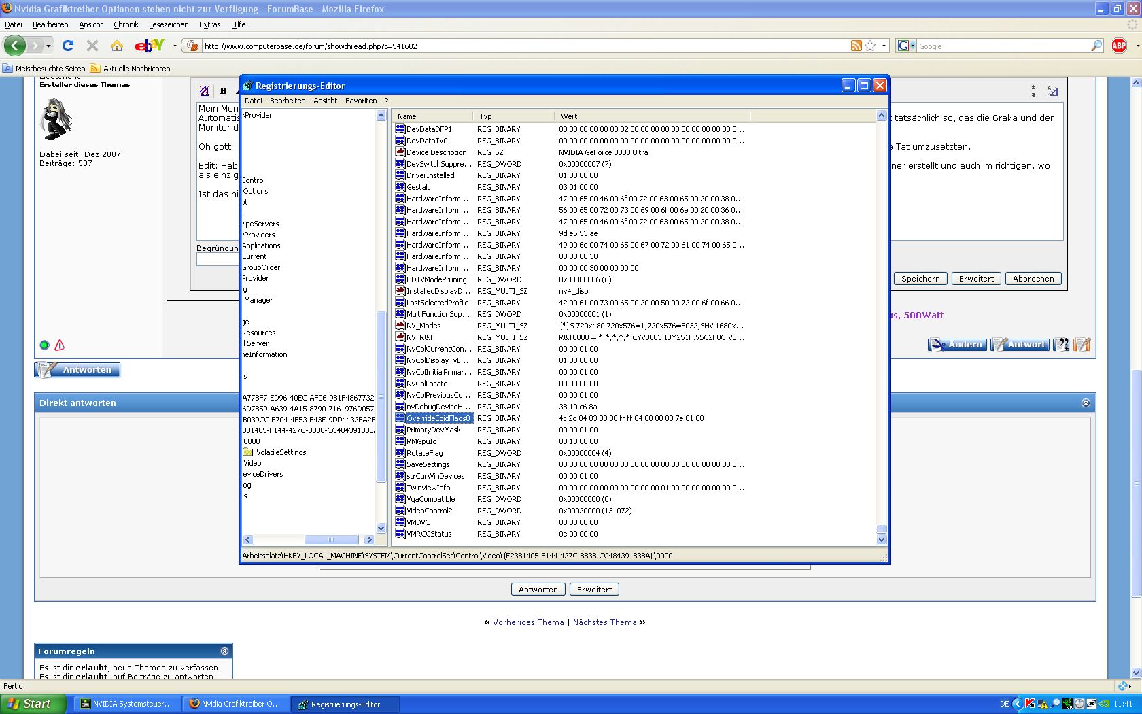Open Meistbesuchte Seiten bookmark folder
This screenshot has height=714, width=1142.
click(x=44, y=69)
